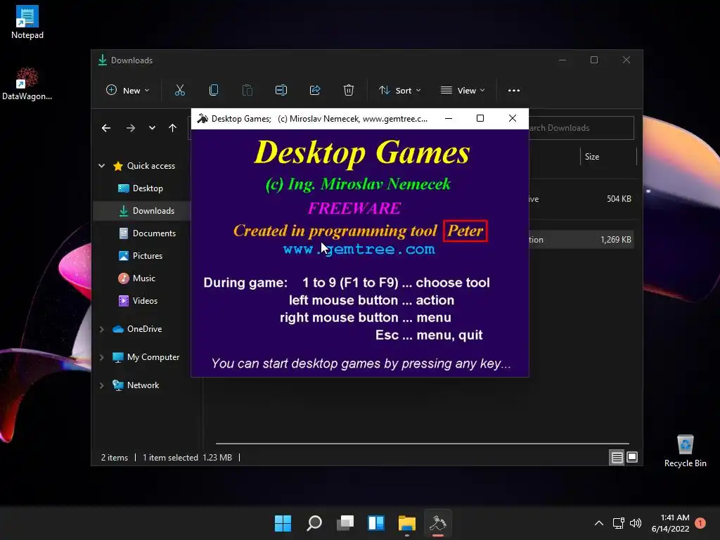This screenshot has width=720, height=540.
Task: Open Documents in the navigation pane
Action: pyautogui.click(x=154, y=233)
